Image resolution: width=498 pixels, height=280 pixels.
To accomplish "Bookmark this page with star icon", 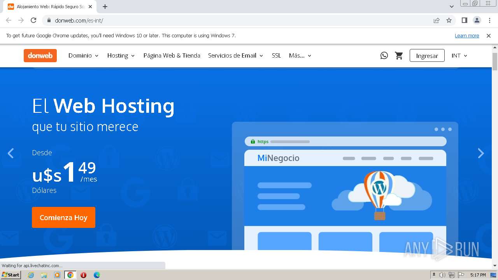I will pos(449,20).
